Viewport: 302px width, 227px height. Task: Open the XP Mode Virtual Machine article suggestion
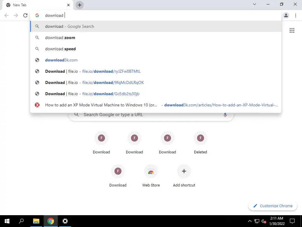156,105
